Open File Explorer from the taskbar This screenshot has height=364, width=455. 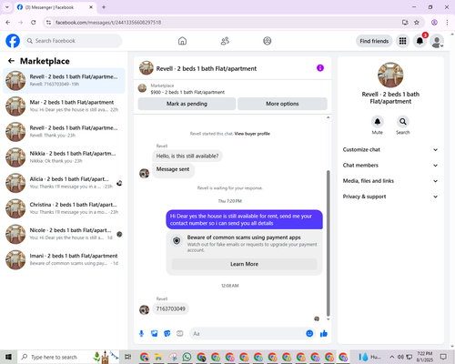[x=158, y=357]
